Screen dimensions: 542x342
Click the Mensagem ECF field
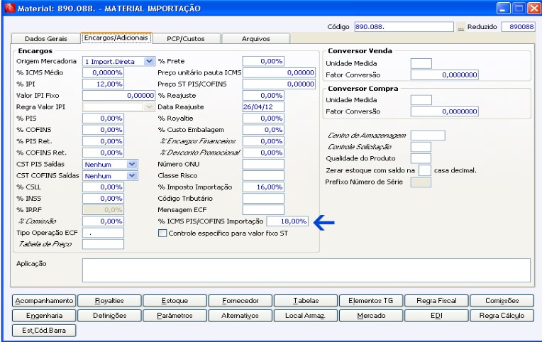click(263, 210)
